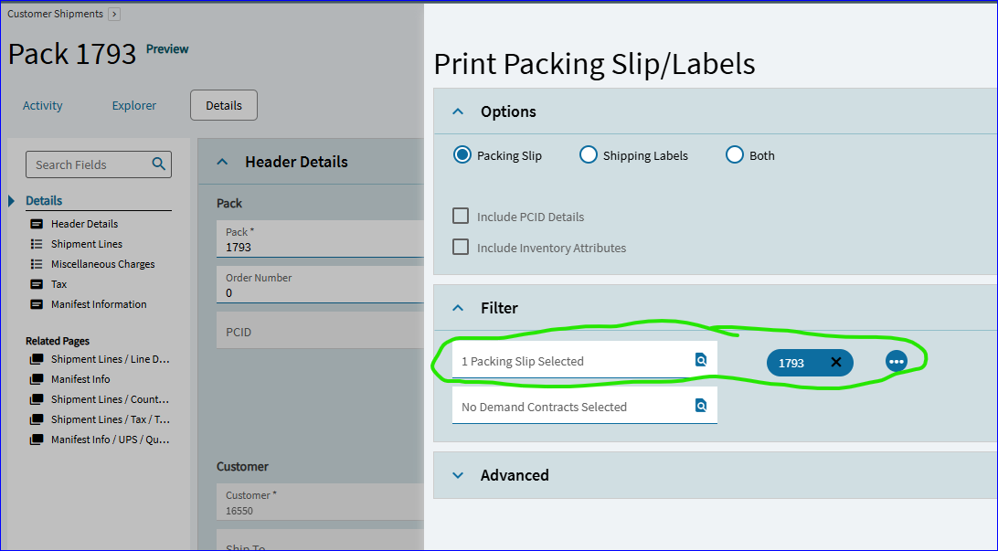Select the Shipping Labels radio button
The image size is (998, 551).
pyautogui.click(x=589, y=155)
